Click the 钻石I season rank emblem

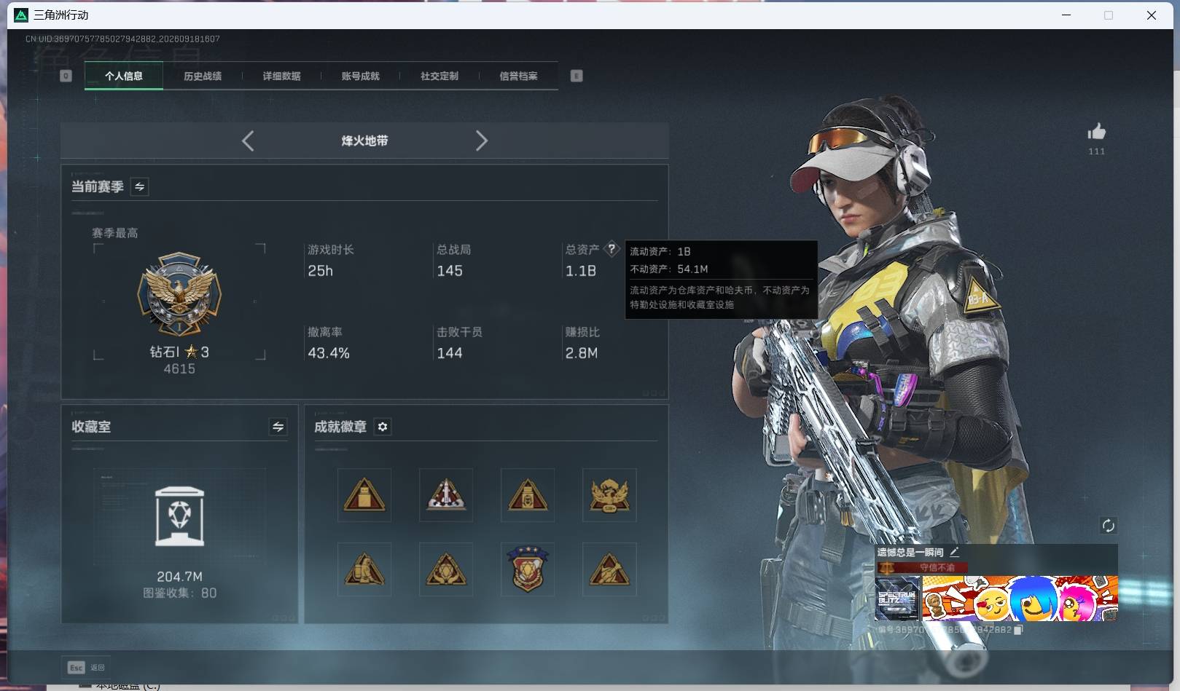[x=179, y=294]
